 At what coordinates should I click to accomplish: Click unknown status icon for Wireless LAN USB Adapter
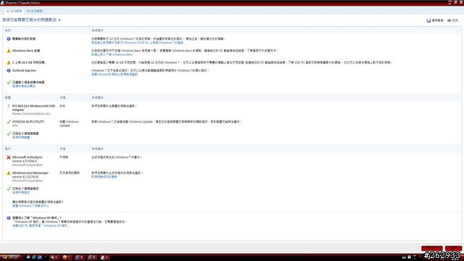point(9,106)
